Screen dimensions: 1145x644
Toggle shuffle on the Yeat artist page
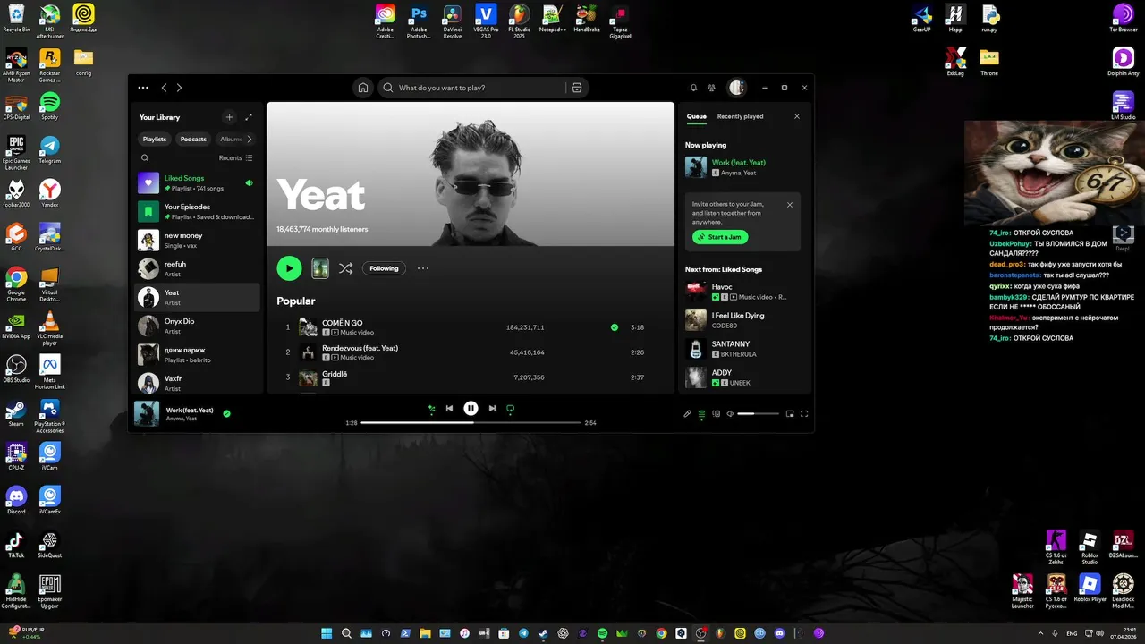[x=345, y=268]
